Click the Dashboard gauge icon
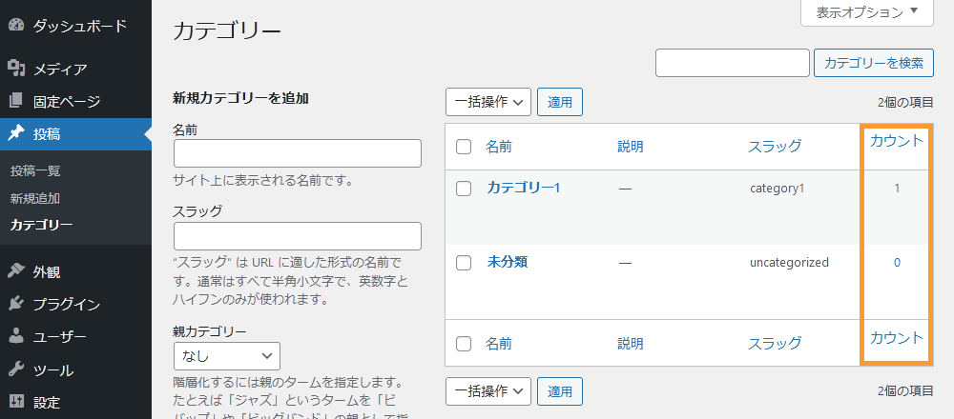Image resolution: width=954 pixels, height=419 pixels. tap(16, 26)
